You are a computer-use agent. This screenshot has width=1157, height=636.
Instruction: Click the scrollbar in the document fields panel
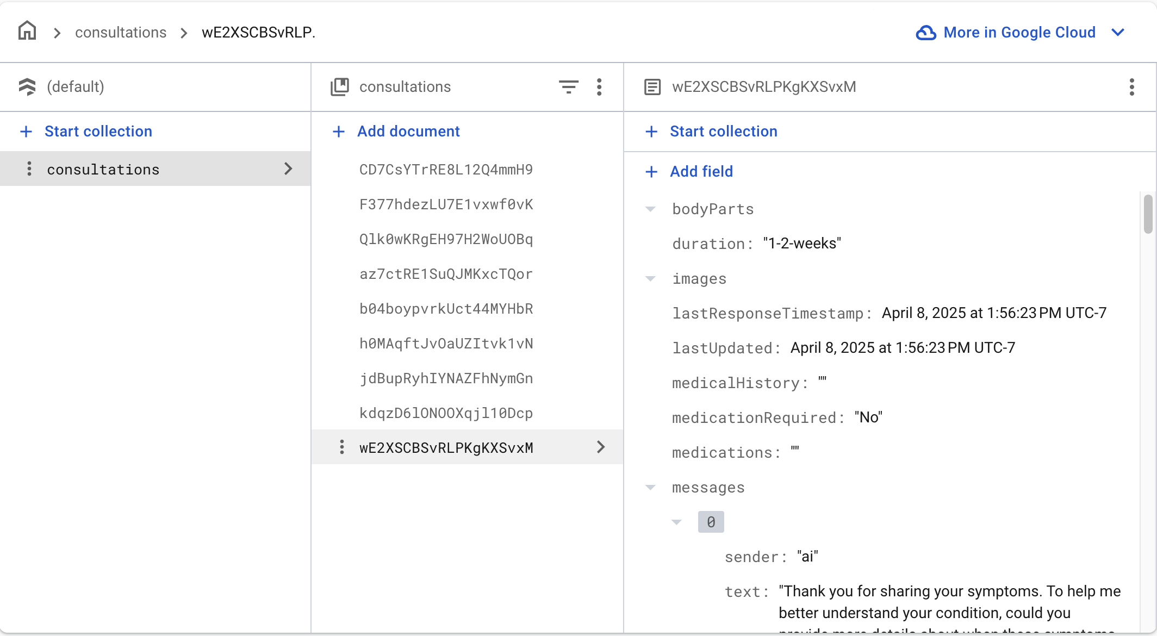(1148, 214)
